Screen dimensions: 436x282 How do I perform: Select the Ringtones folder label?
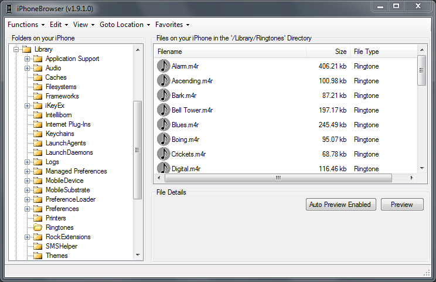pyautogui.click(x=60, y=227)
